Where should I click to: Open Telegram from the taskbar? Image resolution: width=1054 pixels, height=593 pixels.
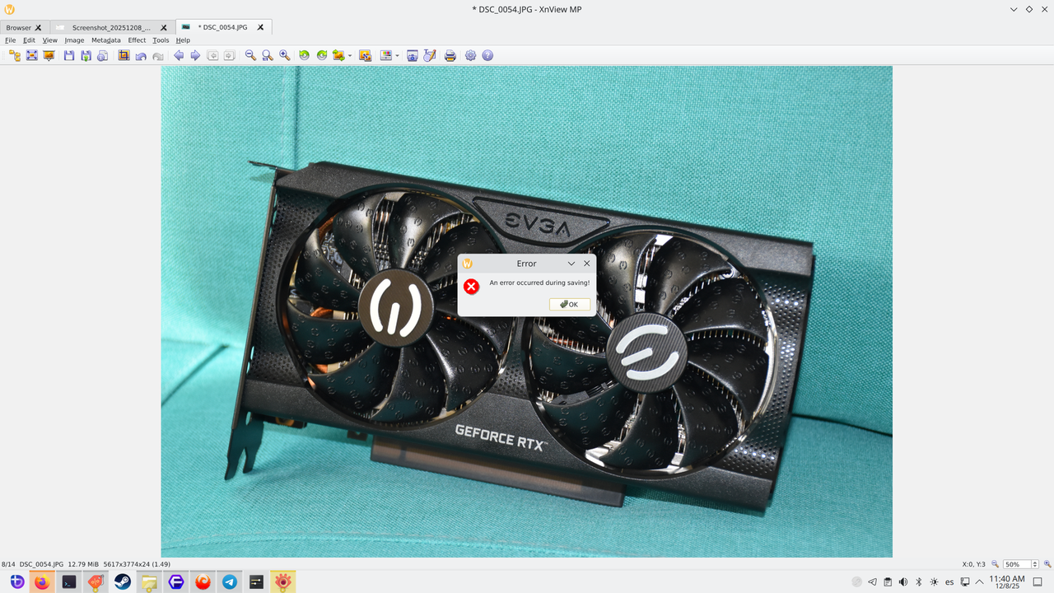pyautogui.click(x=230, y=581)
